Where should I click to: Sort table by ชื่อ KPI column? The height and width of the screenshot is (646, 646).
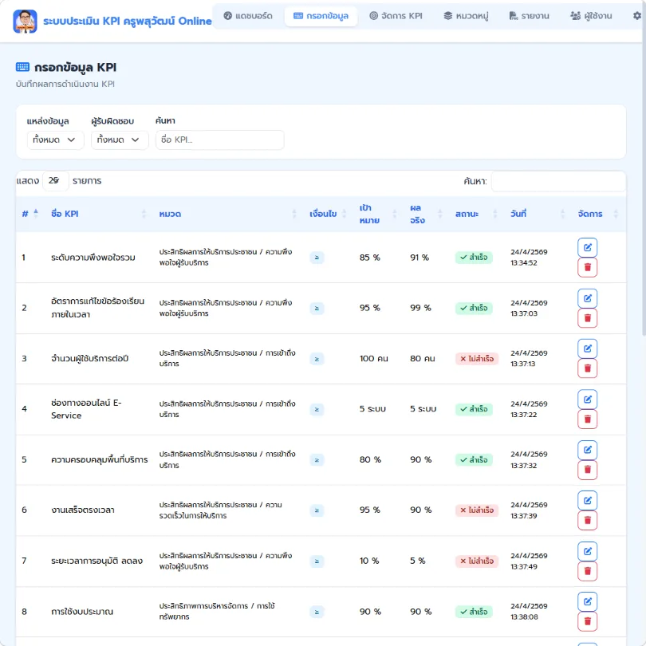[x=98, y=214]
